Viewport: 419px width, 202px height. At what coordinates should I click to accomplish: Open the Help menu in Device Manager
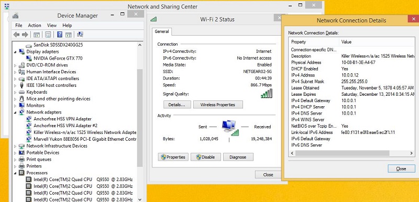pyautogui.click(x=67, y=25)
